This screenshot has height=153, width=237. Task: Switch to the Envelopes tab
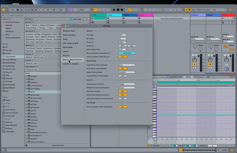coord(198,77)
